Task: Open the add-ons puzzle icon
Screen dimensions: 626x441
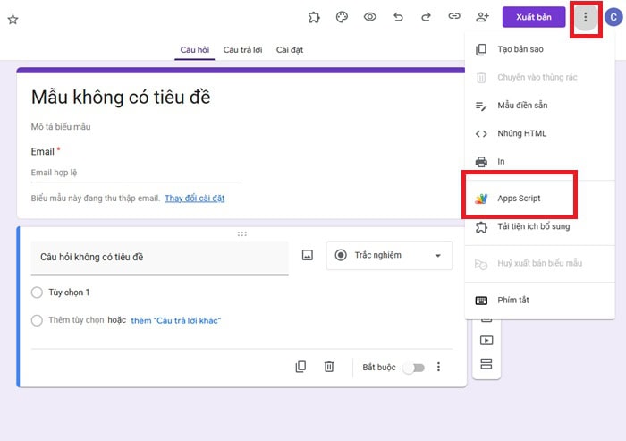Action: point(314,17)
